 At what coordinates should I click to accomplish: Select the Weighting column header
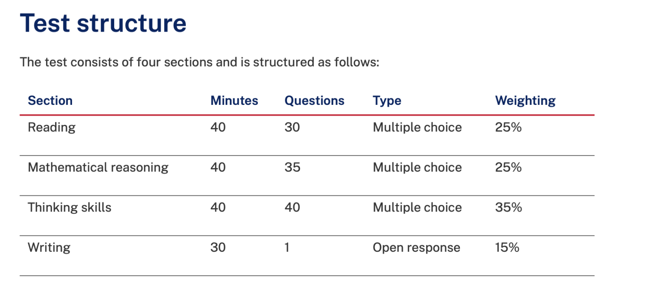525,101
